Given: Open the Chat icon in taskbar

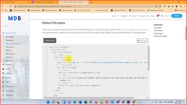Looking at the screenshot, I should click(70, 102).
